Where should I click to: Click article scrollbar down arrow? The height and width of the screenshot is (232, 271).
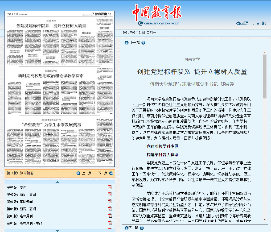265,219
